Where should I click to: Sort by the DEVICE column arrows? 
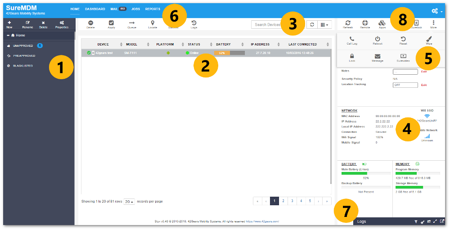(121, 45)
